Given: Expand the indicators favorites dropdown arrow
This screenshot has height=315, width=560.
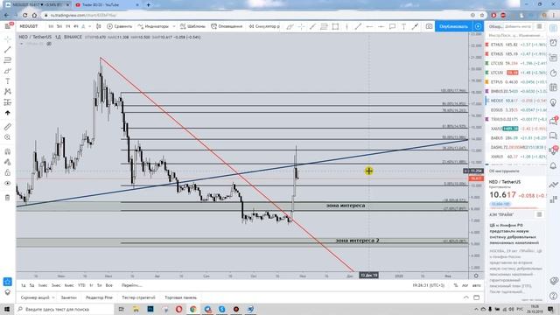Looking at the screenshot, I should [174, 26].
